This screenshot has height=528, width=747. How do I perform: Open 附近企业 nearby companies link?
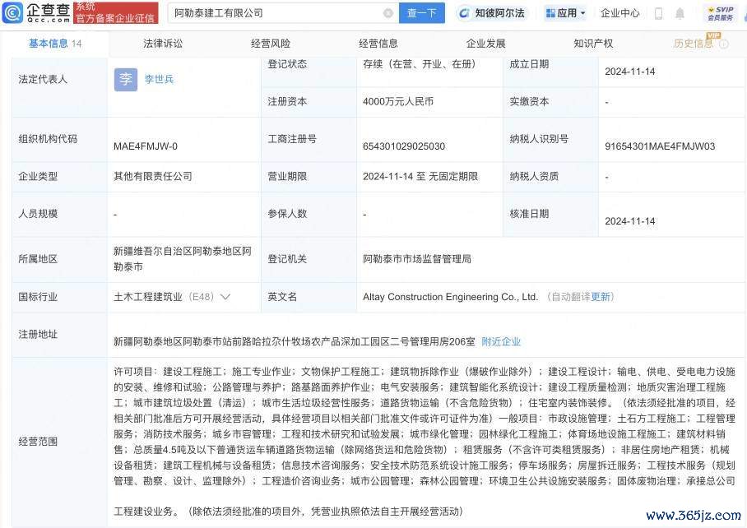pyautogui.click(x=501, y=342)
